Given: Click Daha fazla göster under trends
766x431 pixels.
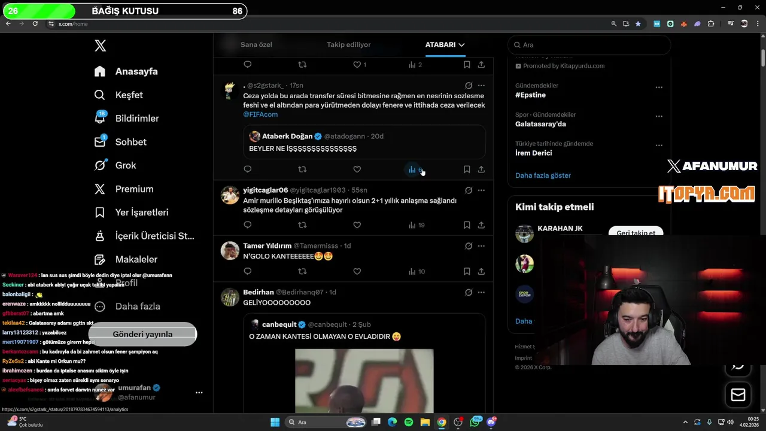Looking at the screenshot, I should click(x=543, y=175).
